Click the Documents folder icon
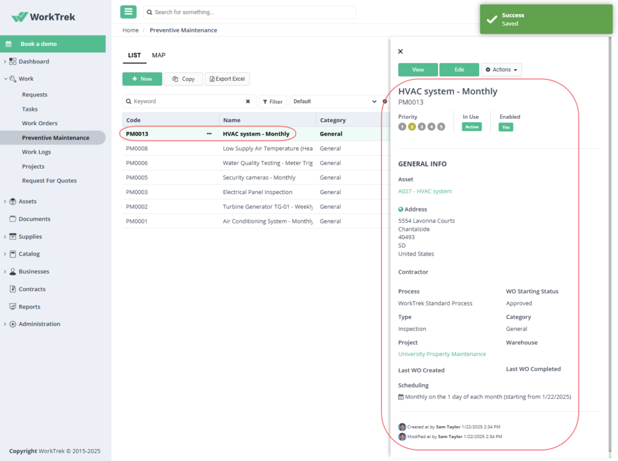Viewport: 618px width, 461px height. tap(13, 219)
